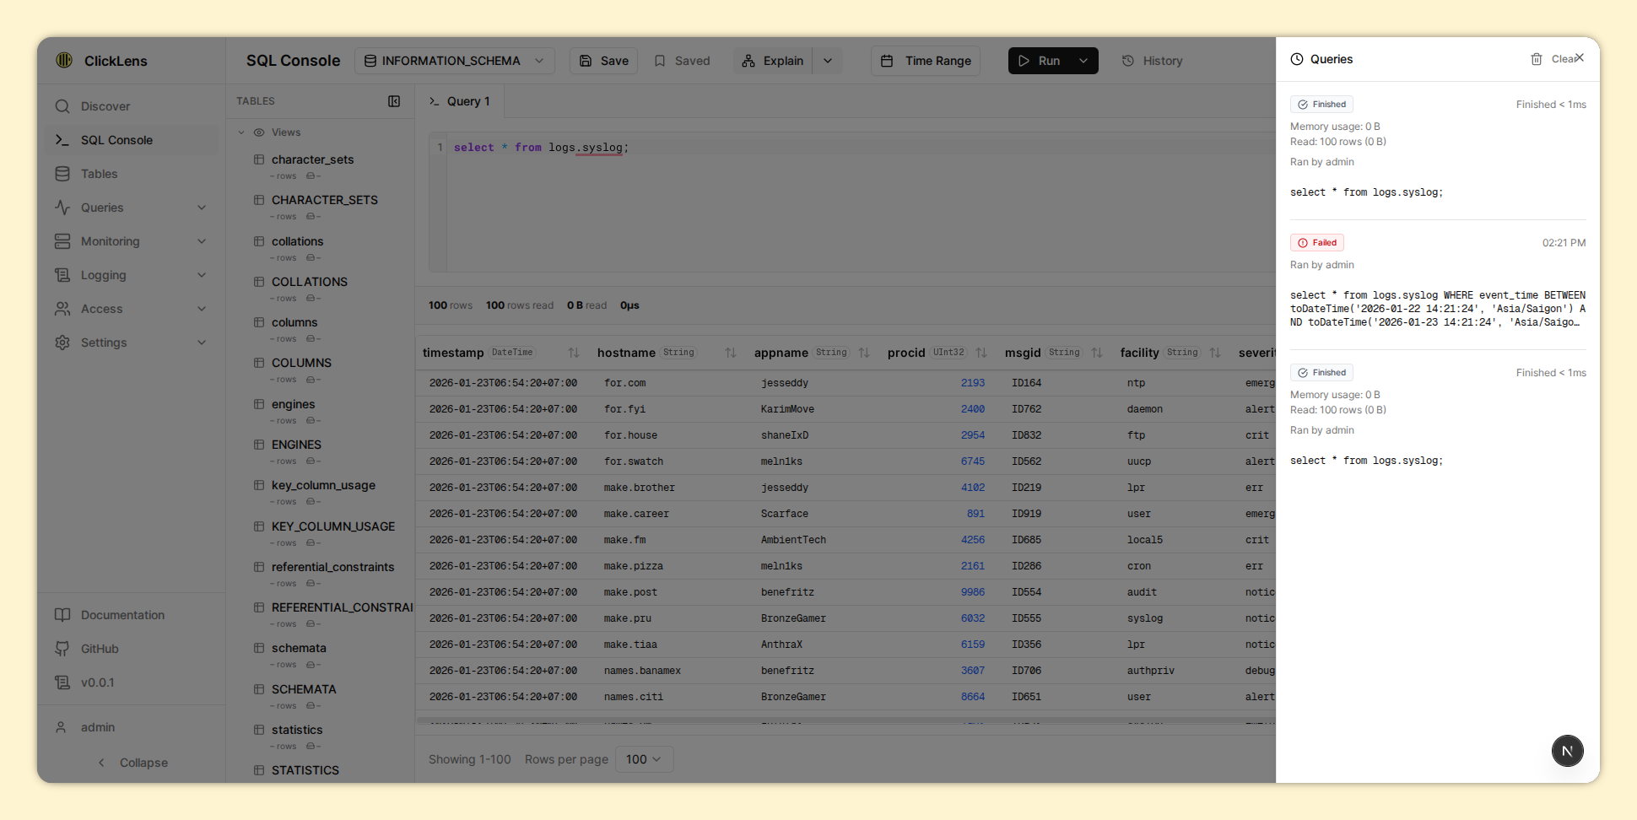Click the round N avatar button
The image size is (1637, 820).
[1567, 751]
